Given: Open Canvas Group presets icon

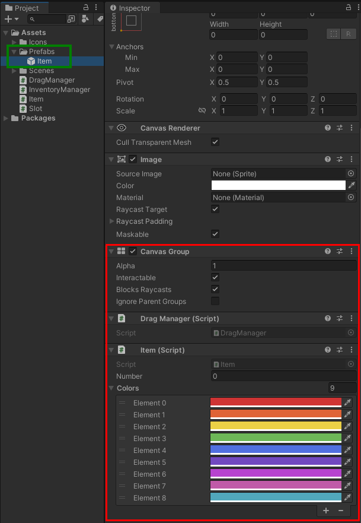Looking at the screenshot, I should 340,252.
